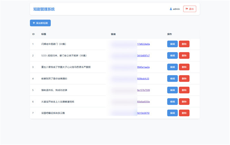Click the row 2 title starting with 5233
Screen dimensions: 230x145
(64, 56)
